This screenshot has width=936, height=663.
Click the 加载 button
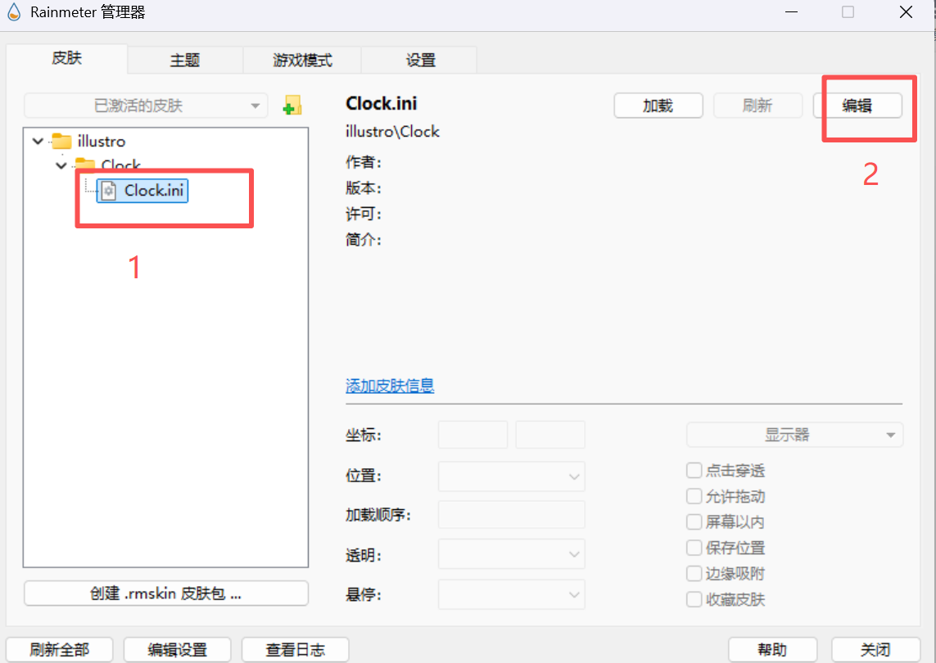coord(658,106)
